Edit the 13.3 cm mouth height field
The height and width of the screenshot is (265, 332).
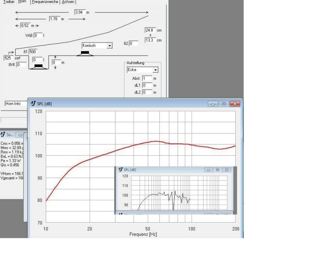tap(150, 40)
